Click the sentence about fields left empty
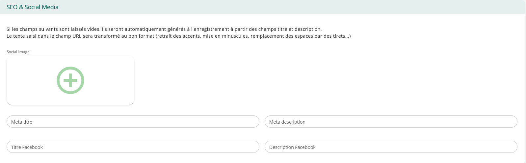 164,29
